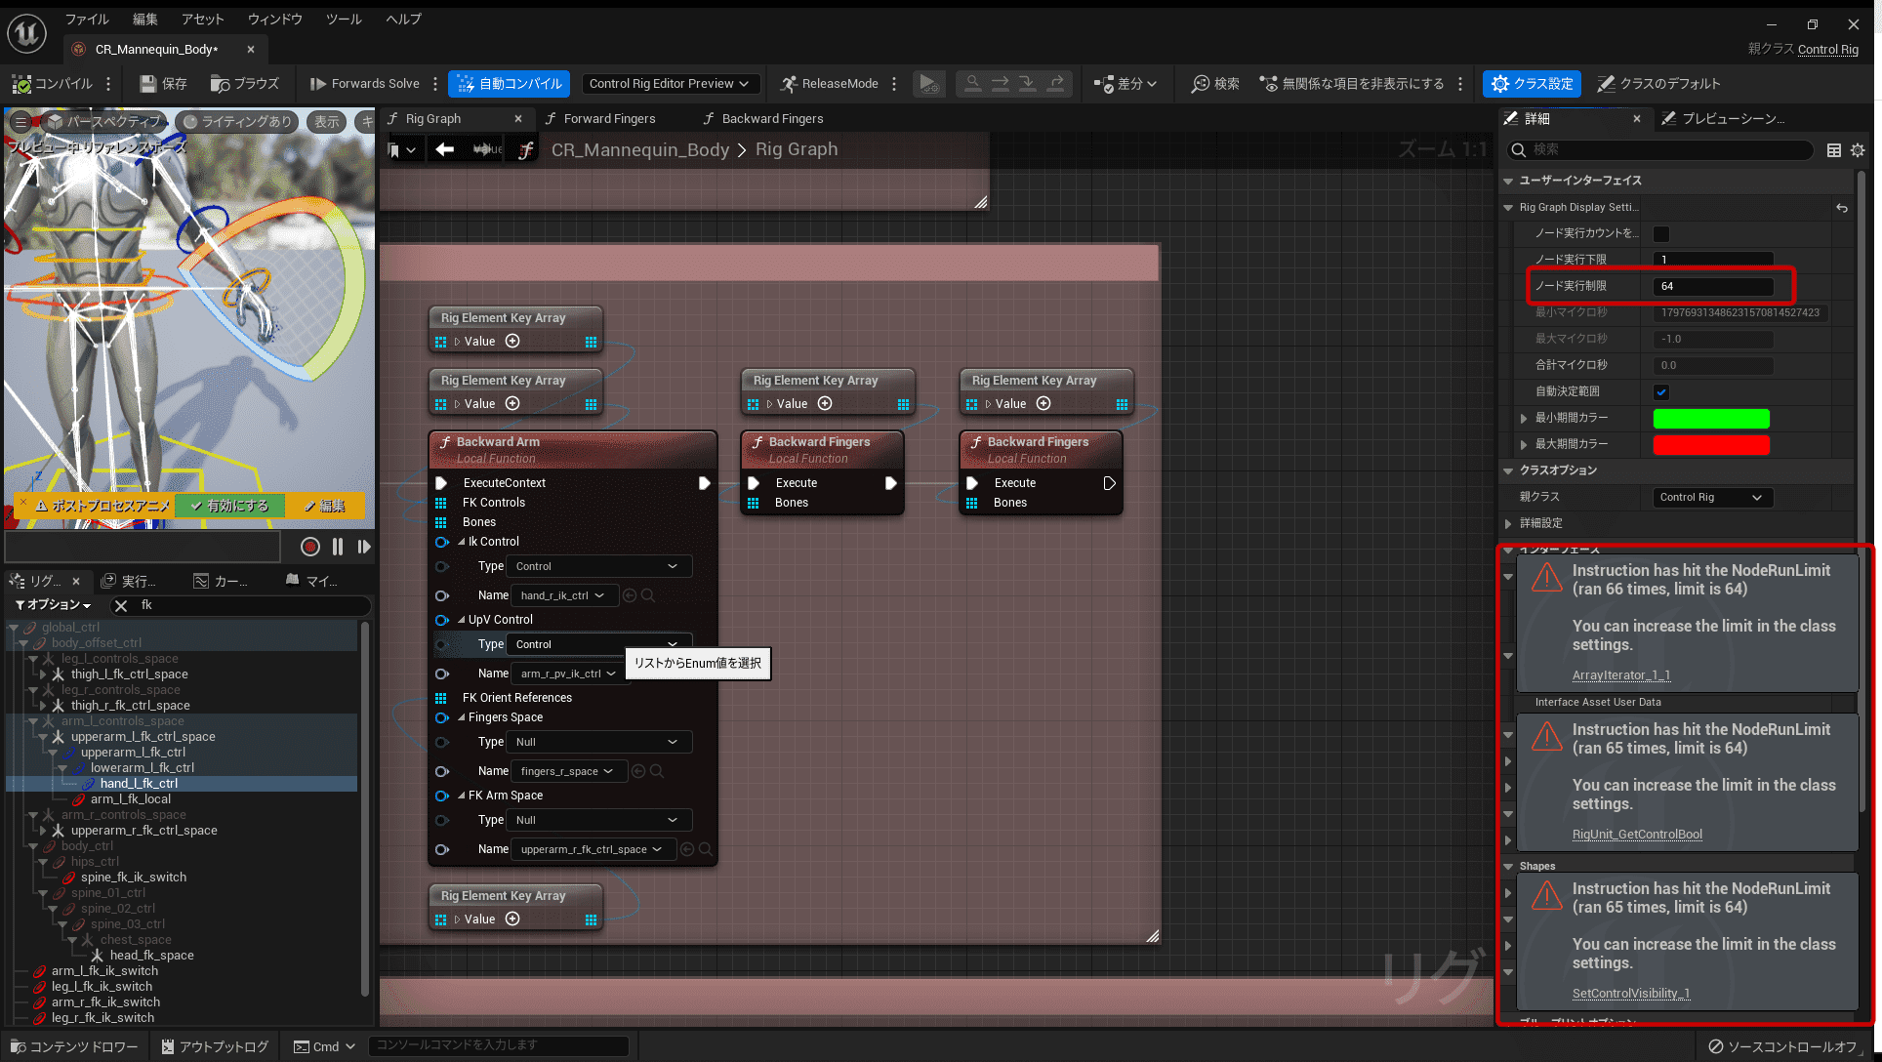The image size is (1882, 1062).
Task: Toggle the 自動決定範囲 checkbox
Action: click(x=1661, y=391)
